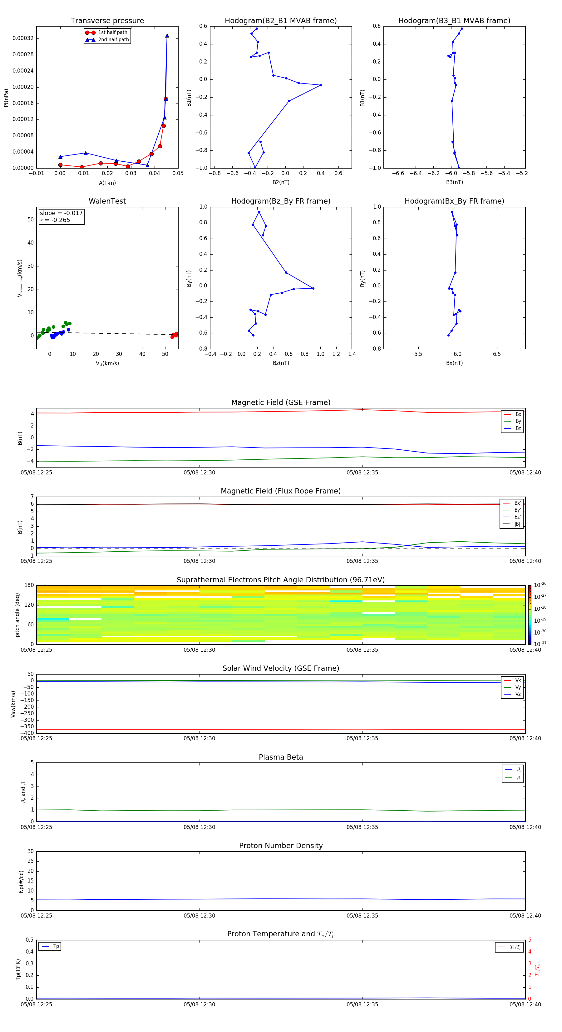Click the WalenTest x-axis label V_A(km/s)
The height and width of the screenshot is (1032, 562).
click(107, 363)
